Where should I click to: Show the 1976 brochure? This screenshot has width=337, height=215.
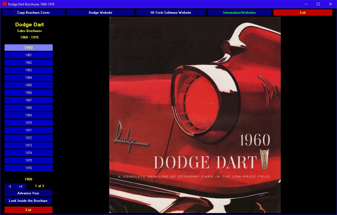click(29, 168)
